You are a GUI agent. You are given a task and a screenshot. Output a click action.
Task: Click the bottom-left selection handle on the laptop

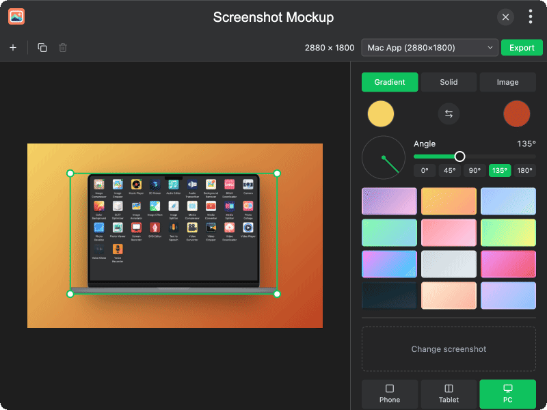coord(70,294)
